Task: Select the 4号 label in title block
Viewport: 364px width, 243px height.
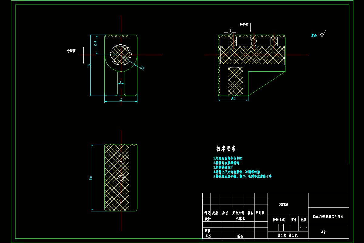Action: click(323, 232)
